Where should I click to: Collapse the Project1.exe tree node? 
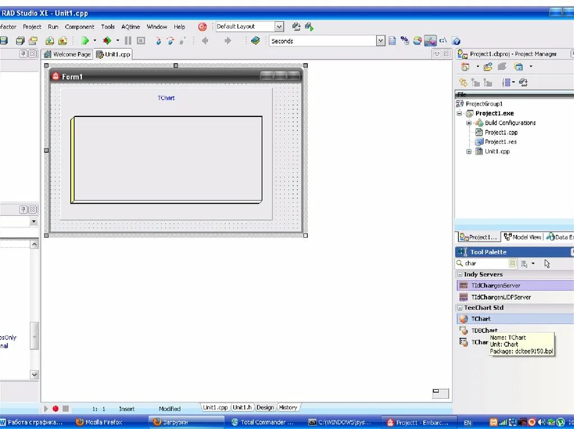click(x=459, y=114)
